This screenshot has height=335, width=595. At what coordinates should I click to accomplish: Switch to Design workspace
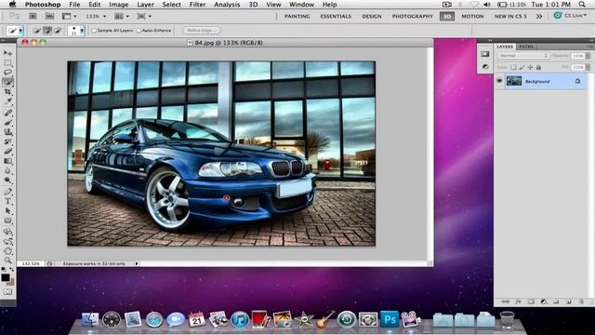[x=372, y=17]
